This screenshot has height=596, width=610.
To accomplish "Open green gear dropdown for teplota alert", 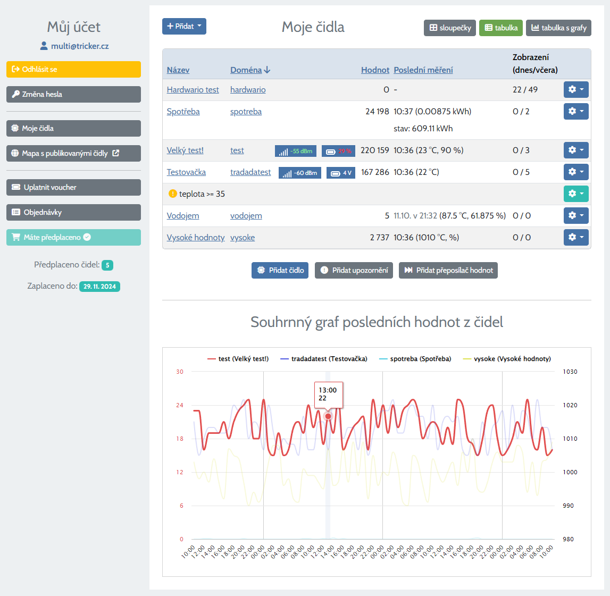I will (576, 194).
